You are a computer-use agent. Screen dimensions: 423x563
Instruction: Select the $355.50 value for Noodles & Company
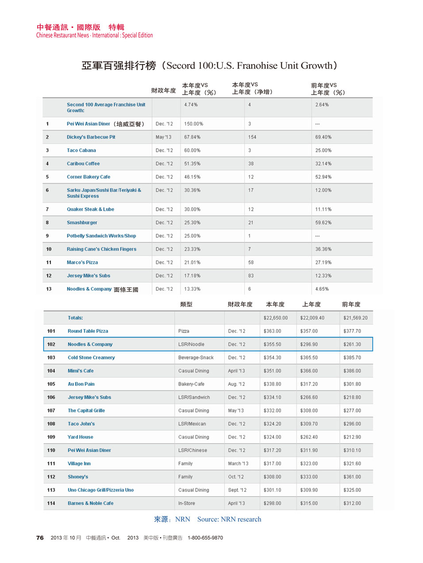click(x=272, y=344)
